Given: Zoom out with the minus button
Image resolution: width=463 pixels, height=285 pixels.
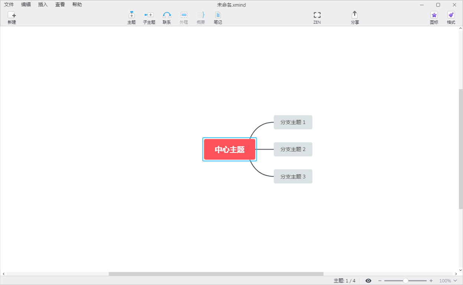Looking at the screenshot, I should [380, 281].
